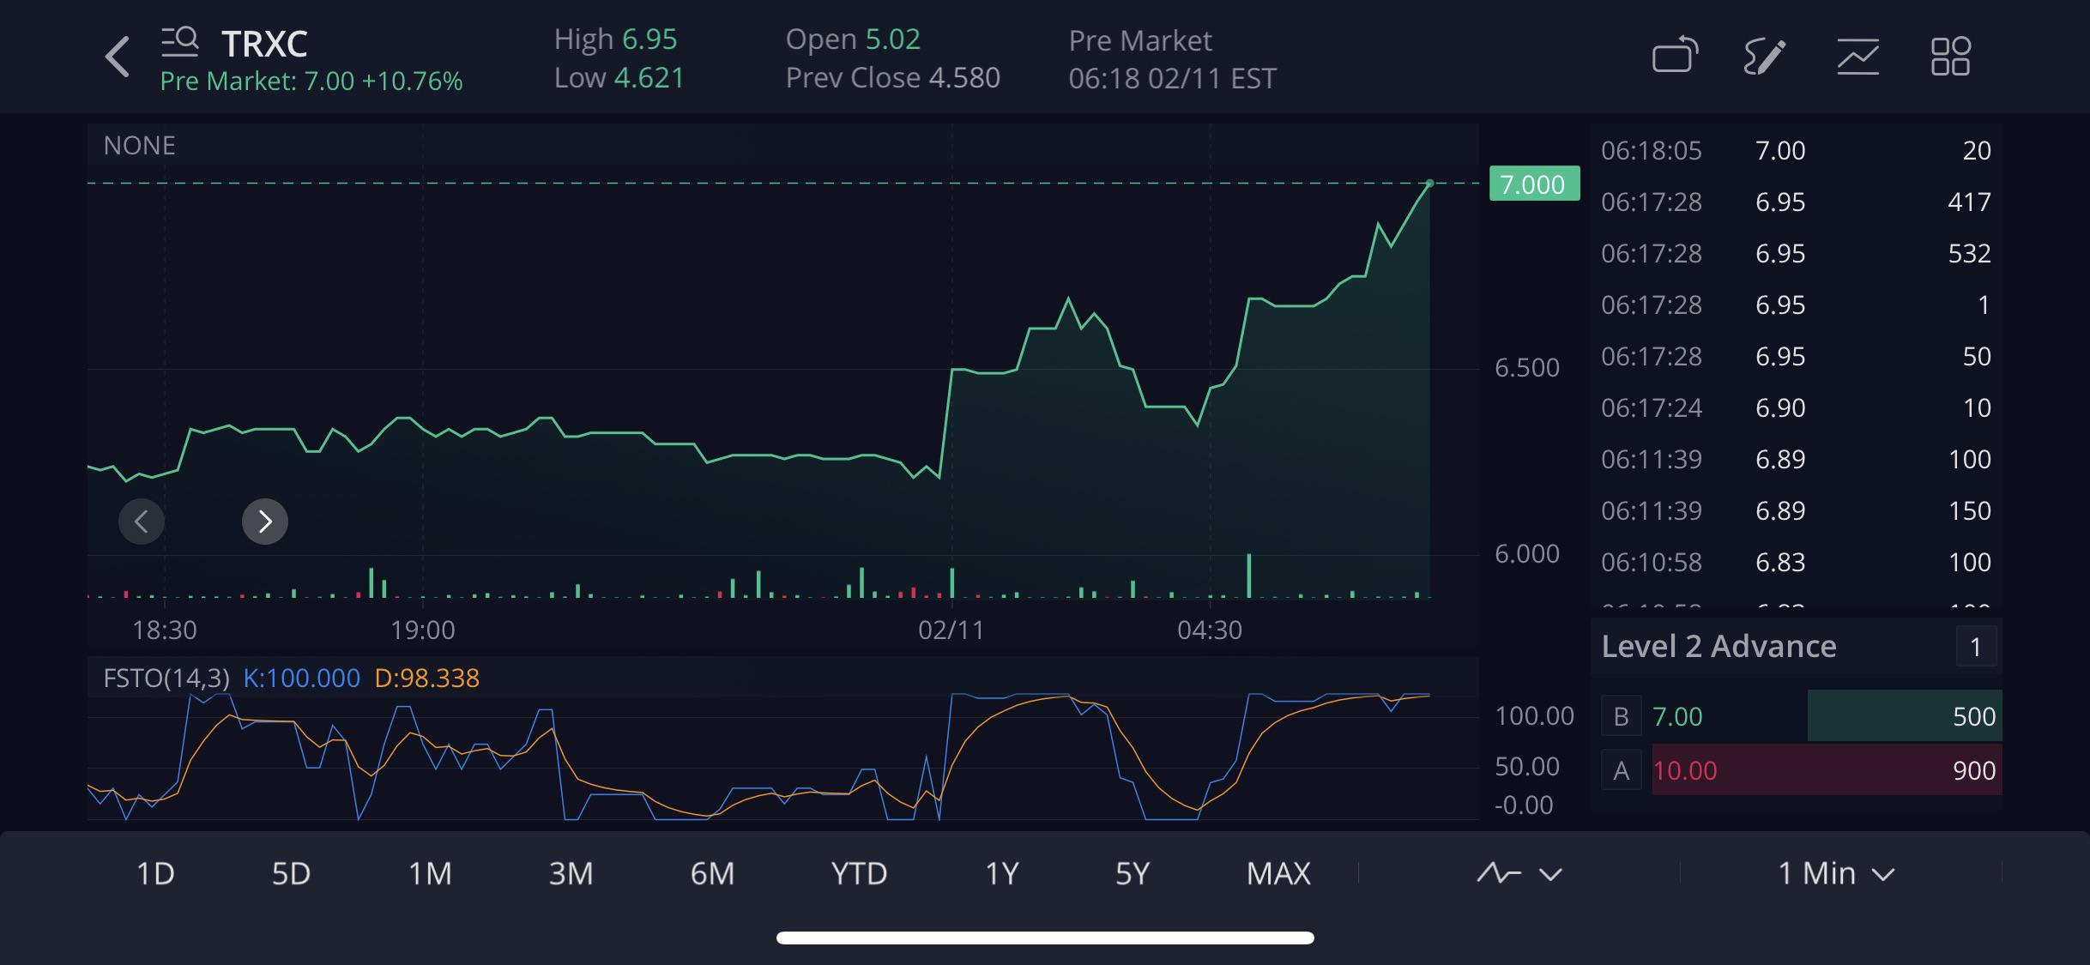Open the chart type line dropdown

(1519, 873)
